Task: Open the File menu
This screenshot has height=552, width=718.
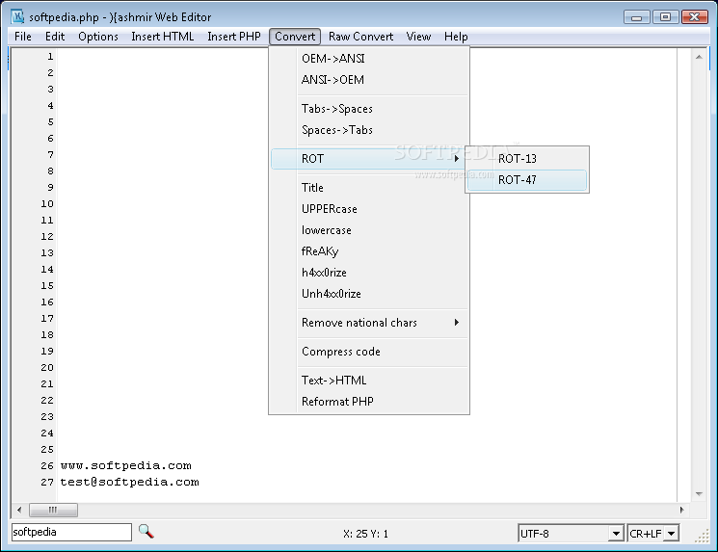Action: click(23, 37)
